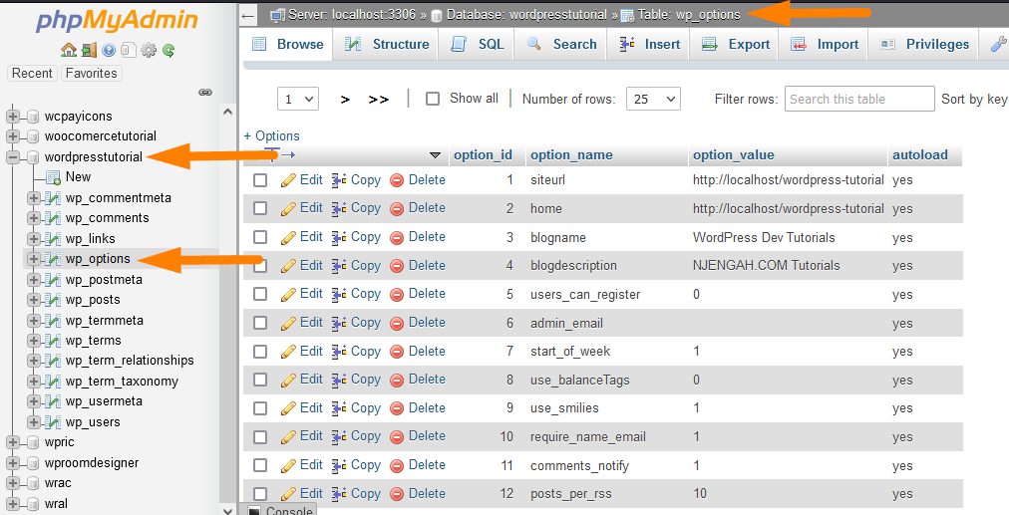Open the Export tab
Viewport: 1009px width, 515px height.
(x=736, y=45)
